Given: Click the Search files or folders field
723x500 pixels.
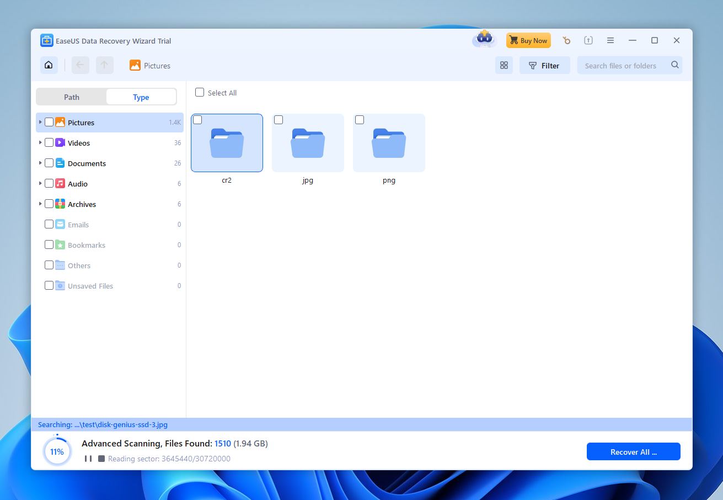Looking at the screenshot, I should [623, 66].
